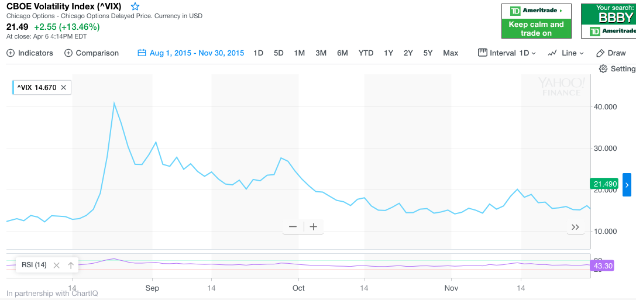This screenshot has width=636, height=300.
Task: Jump to latest data with double-arrow button
Action: [575, 227]
